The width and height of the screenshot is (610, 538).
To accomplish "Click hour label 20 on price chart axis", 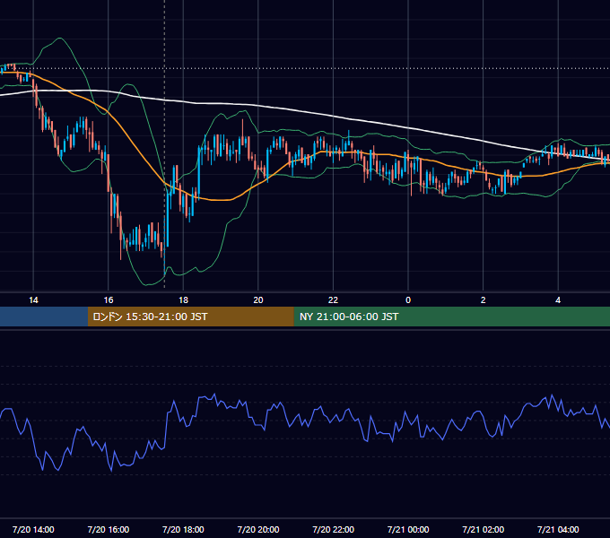I will (258, 300).
